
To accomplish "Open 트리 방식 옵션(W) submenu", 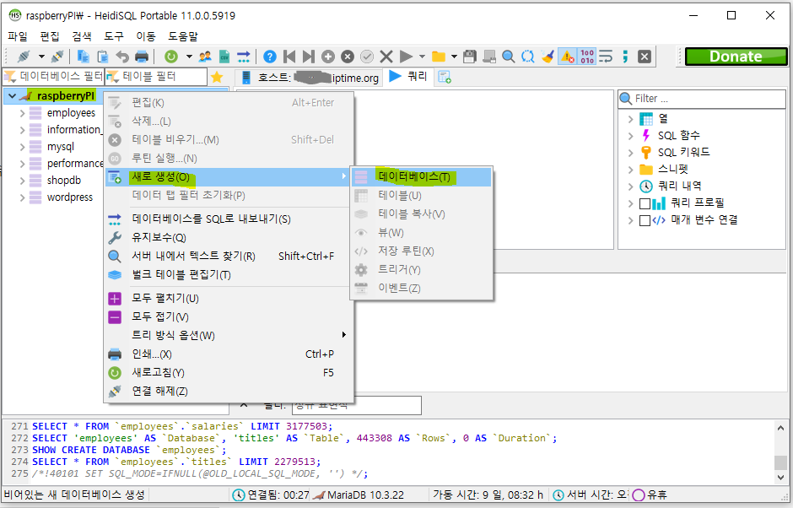I will pyautogui.click(x=229, y=335).
